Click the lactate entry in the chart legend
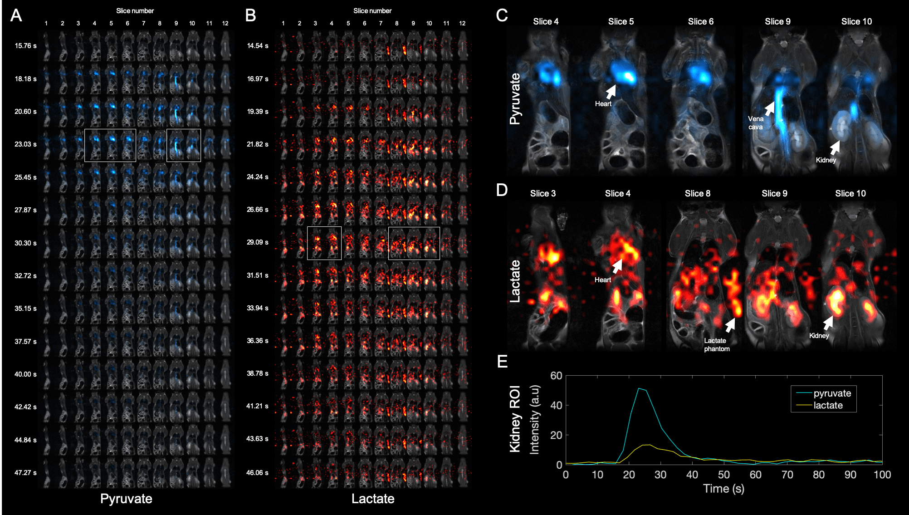The width and height of the screenshot is (909, 515). click(x=828, y=405)
